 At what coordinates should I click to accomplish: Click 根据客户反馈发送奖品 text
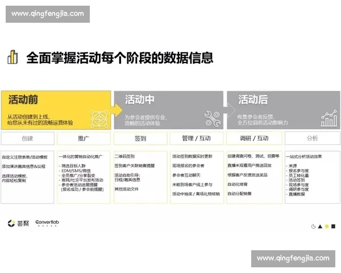tap(247, 175)
